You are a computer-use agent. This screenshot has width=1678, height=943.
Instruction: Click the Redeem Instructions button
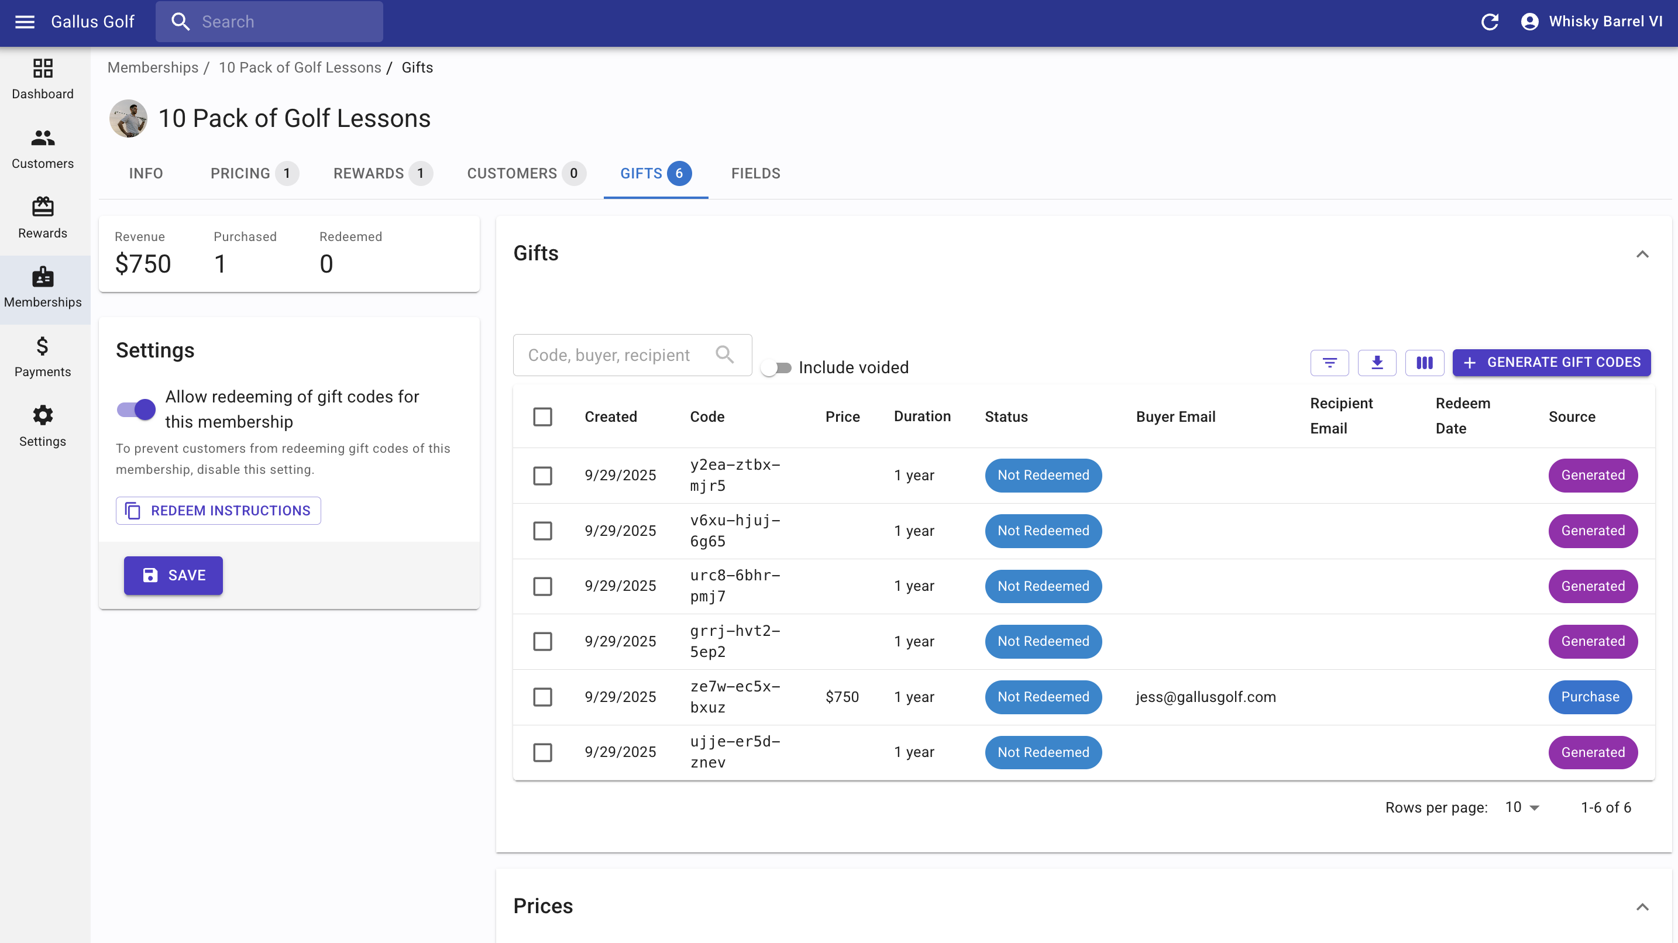[x=218, y=511]
